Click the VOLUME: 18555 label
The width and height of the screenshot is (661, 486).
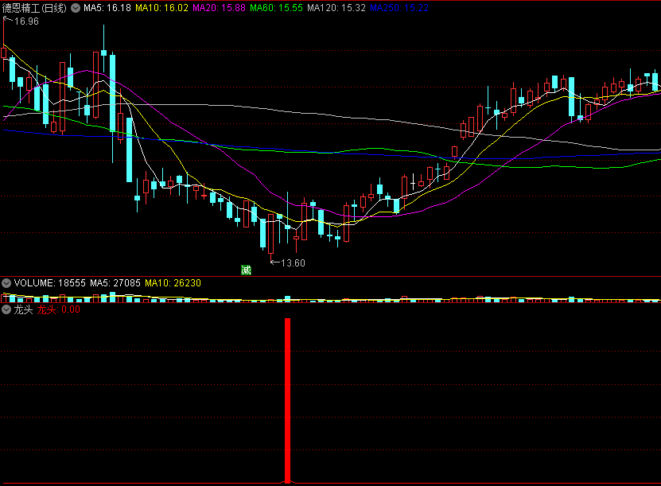[50, 283]
